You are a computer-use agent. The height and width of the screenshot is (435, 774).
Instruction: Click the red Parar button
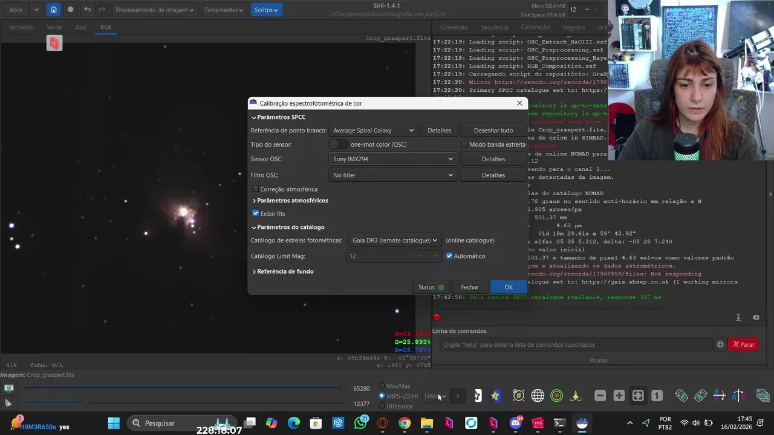(743, 344)
